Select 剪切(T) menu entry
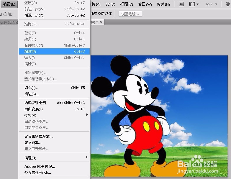 coord(54,33)
